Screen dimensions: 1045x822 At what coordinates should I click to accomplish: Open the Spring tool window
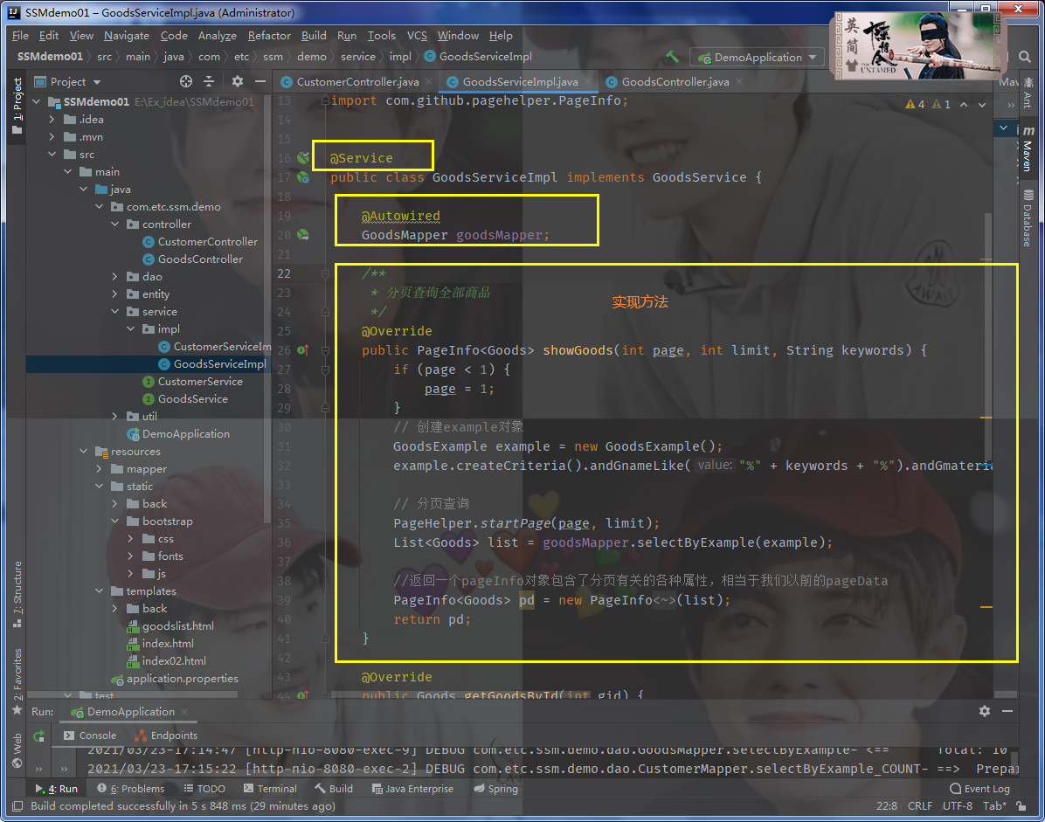point(495,789)
